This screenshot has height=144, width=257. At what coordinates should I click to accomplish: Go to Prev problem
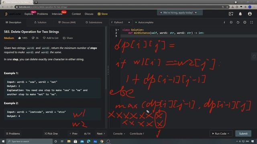73,134
